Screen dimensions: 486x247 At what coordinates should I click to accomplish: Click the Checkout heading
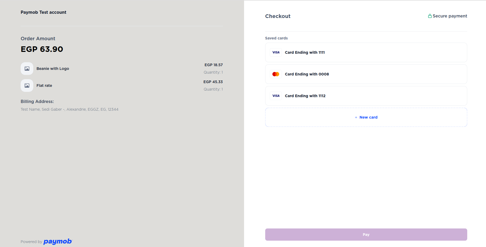pos(278,16)
